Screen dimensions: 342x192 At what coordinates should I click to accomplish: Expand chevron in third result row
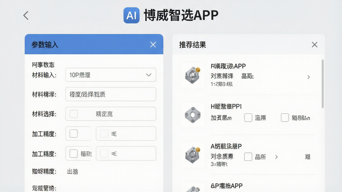pos(276,157)
